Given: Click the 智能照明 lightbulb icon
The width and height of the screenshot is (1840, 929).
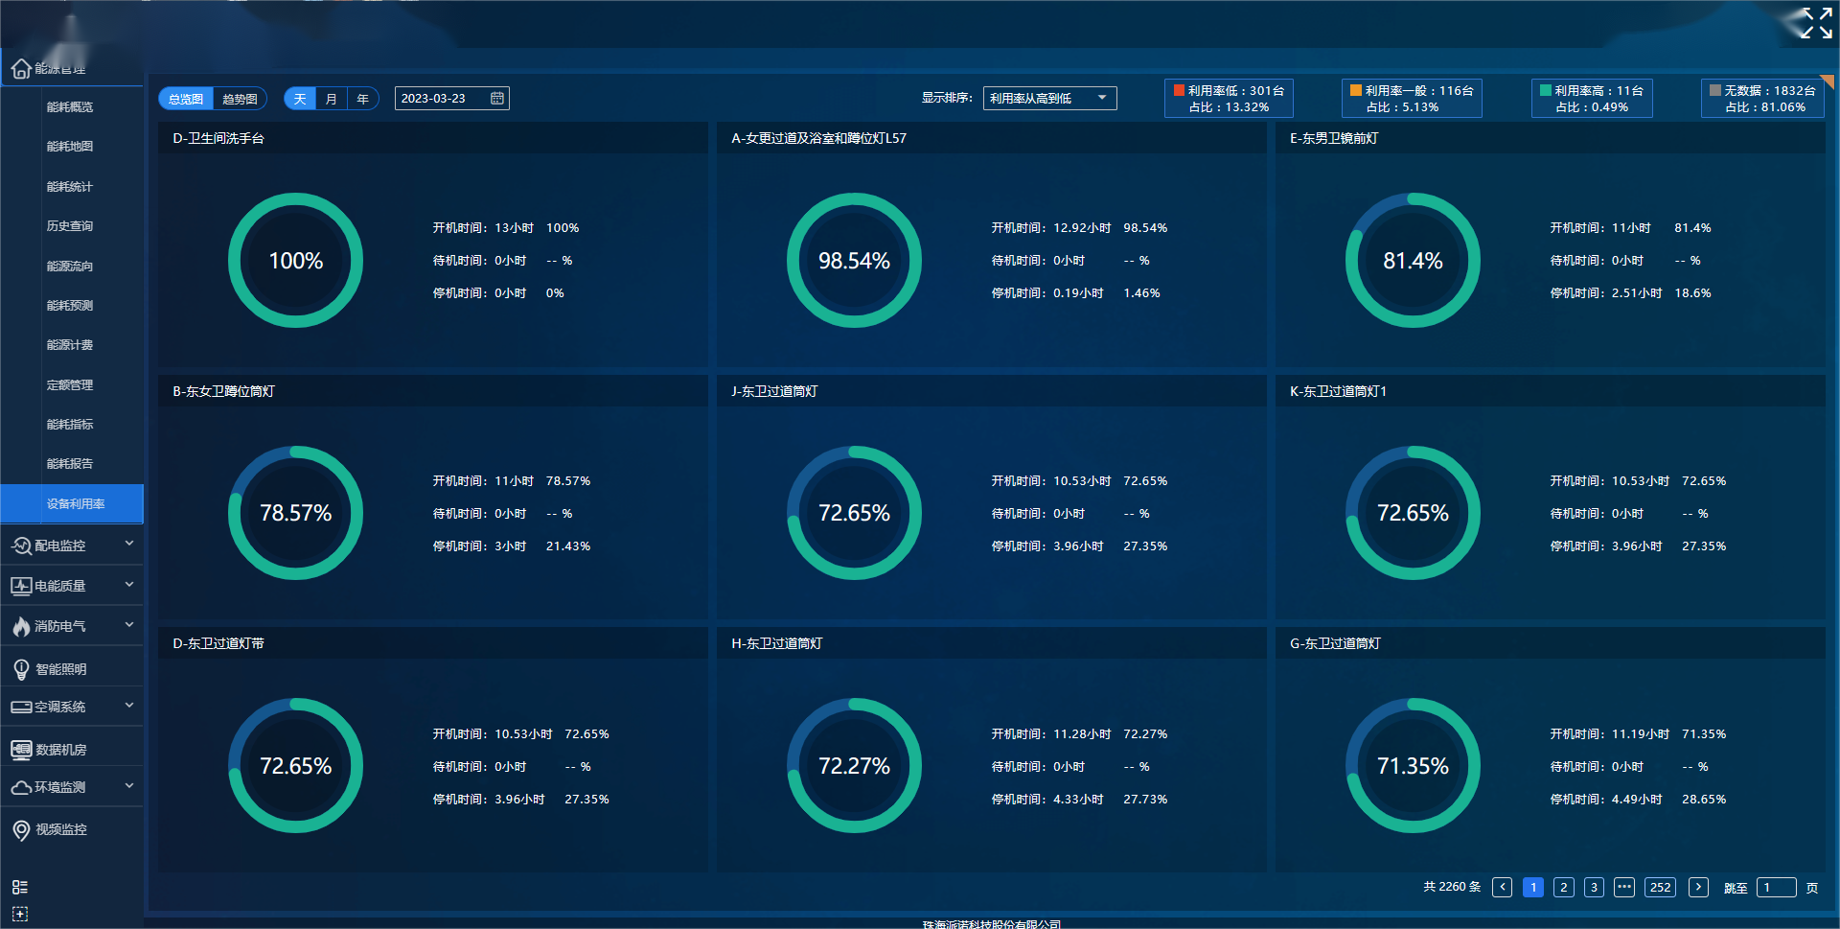Looking at the screenshot, I should [21, 669].
